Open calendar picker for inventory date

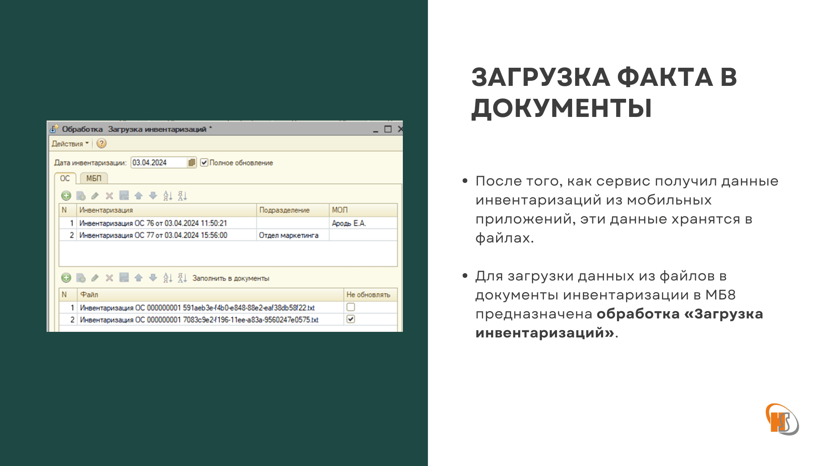[192, 163]
